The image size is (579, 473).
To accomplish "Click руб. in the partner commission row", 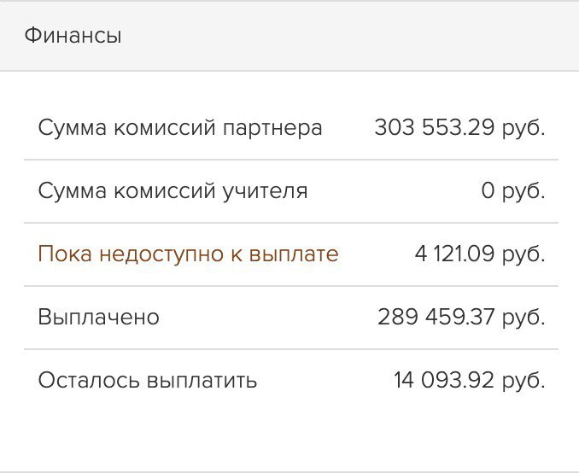I will click(524, 128).
